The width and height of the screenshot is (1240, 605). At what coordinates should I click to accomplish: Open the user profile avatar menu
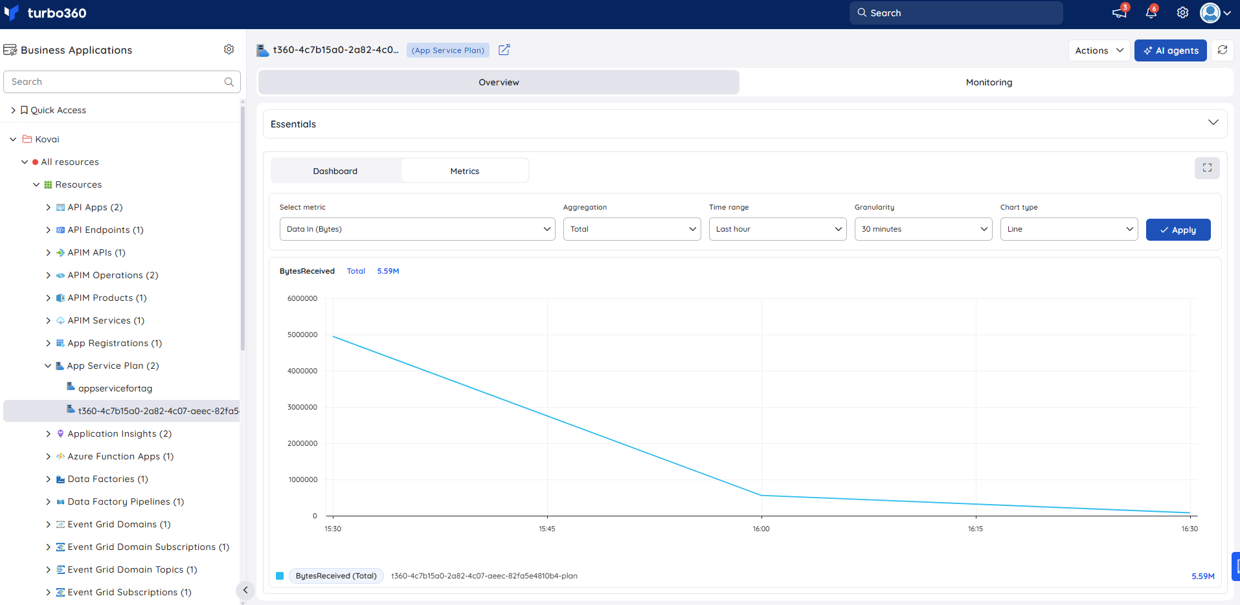pos(1215,13)
